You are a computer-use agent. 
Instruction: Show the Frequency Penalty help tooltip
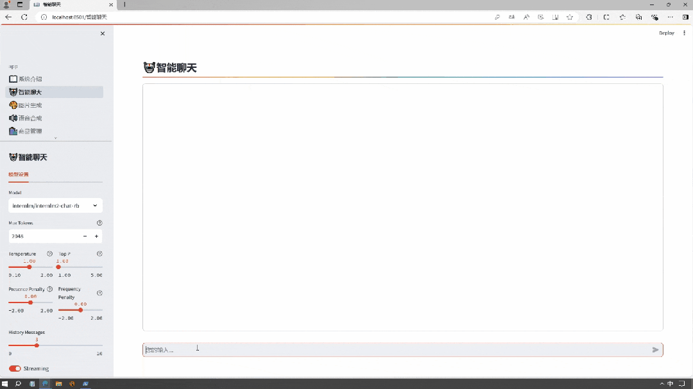(x=99, y=293)
